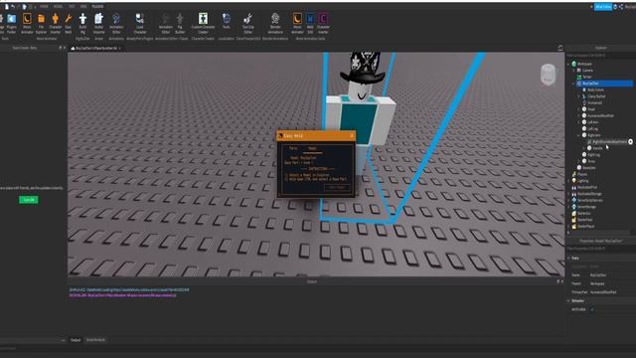636x358 pixels.
Task: Click the button at Easy Weld dialog bottom
Action: pyautogui.click(x=337, y=187)
